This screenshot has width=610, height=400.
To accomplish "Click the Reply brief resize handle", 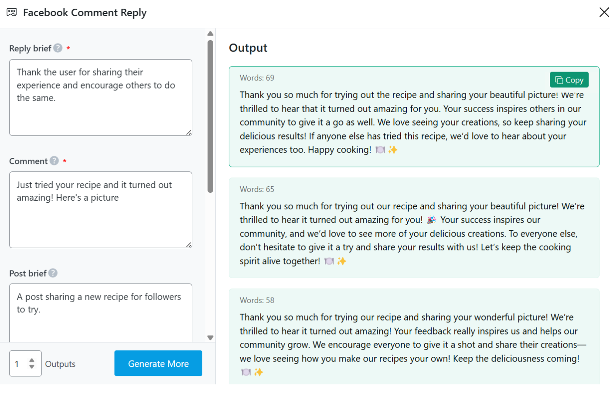I will pyautogui.click(x=189, y=133).
